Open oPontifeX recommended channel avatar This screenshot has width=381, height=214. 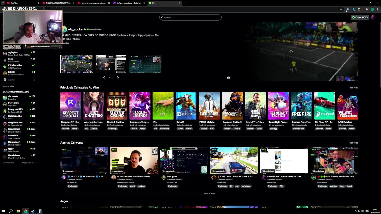[x=4, y=137]
